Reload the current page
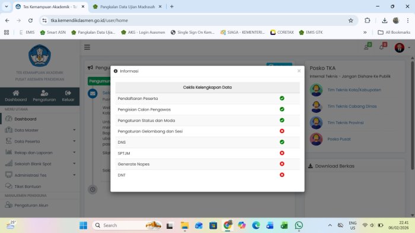 (x=30, y=20)
